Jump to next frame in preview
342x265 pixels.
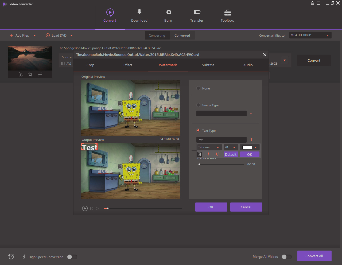(x=98, y=208)
